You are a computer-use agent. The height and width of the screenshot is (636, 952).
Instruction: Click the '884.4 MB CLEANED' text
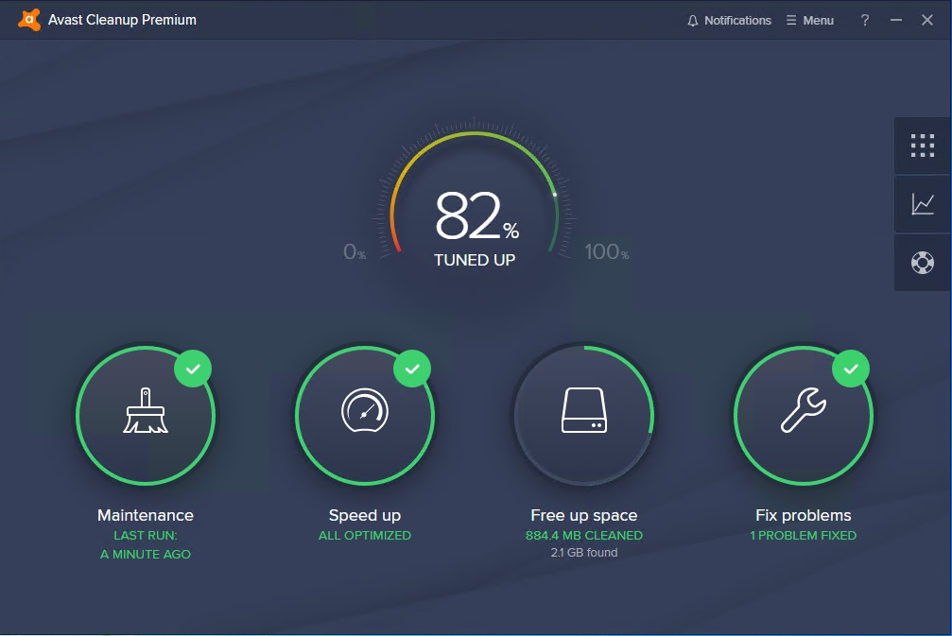click(584, 535)
